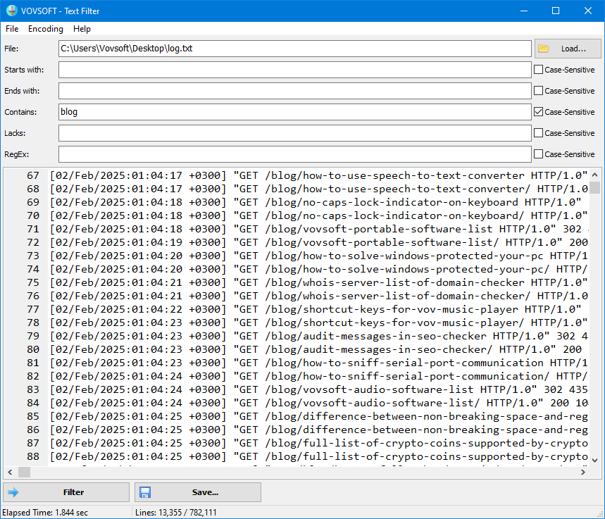Uncheck Case-Sensitive for Contains field
Viewport: 605px width, 519px height.
(538, 112)
